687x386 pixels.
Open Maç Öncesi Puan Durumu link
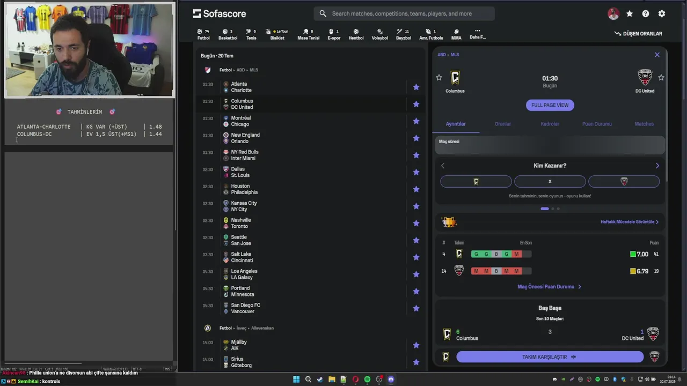tap(549, 287)
